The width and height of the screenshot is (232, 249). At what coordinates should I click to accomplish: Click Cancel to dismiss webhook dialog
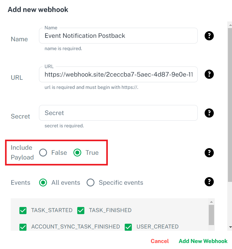coord(160,241)
